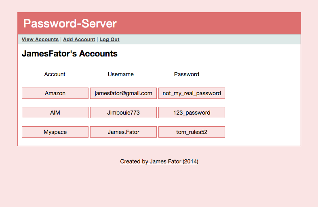Select the Jimbouie773 username field
The height and width of the screenshot is (207, 318).
123,113
